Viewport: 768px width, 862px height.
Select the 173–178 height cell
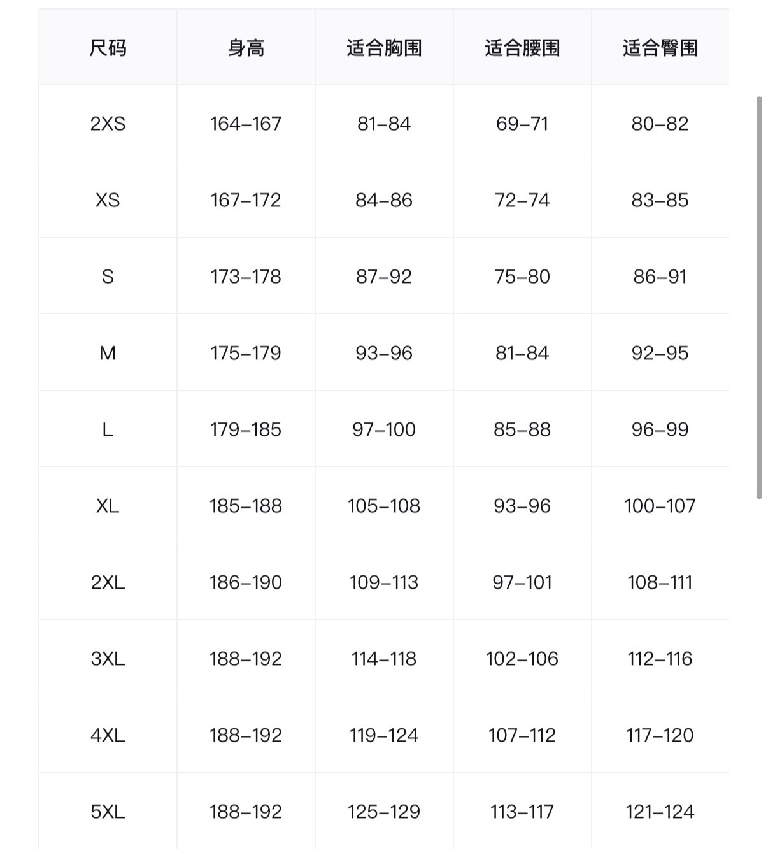pos(246,277)
